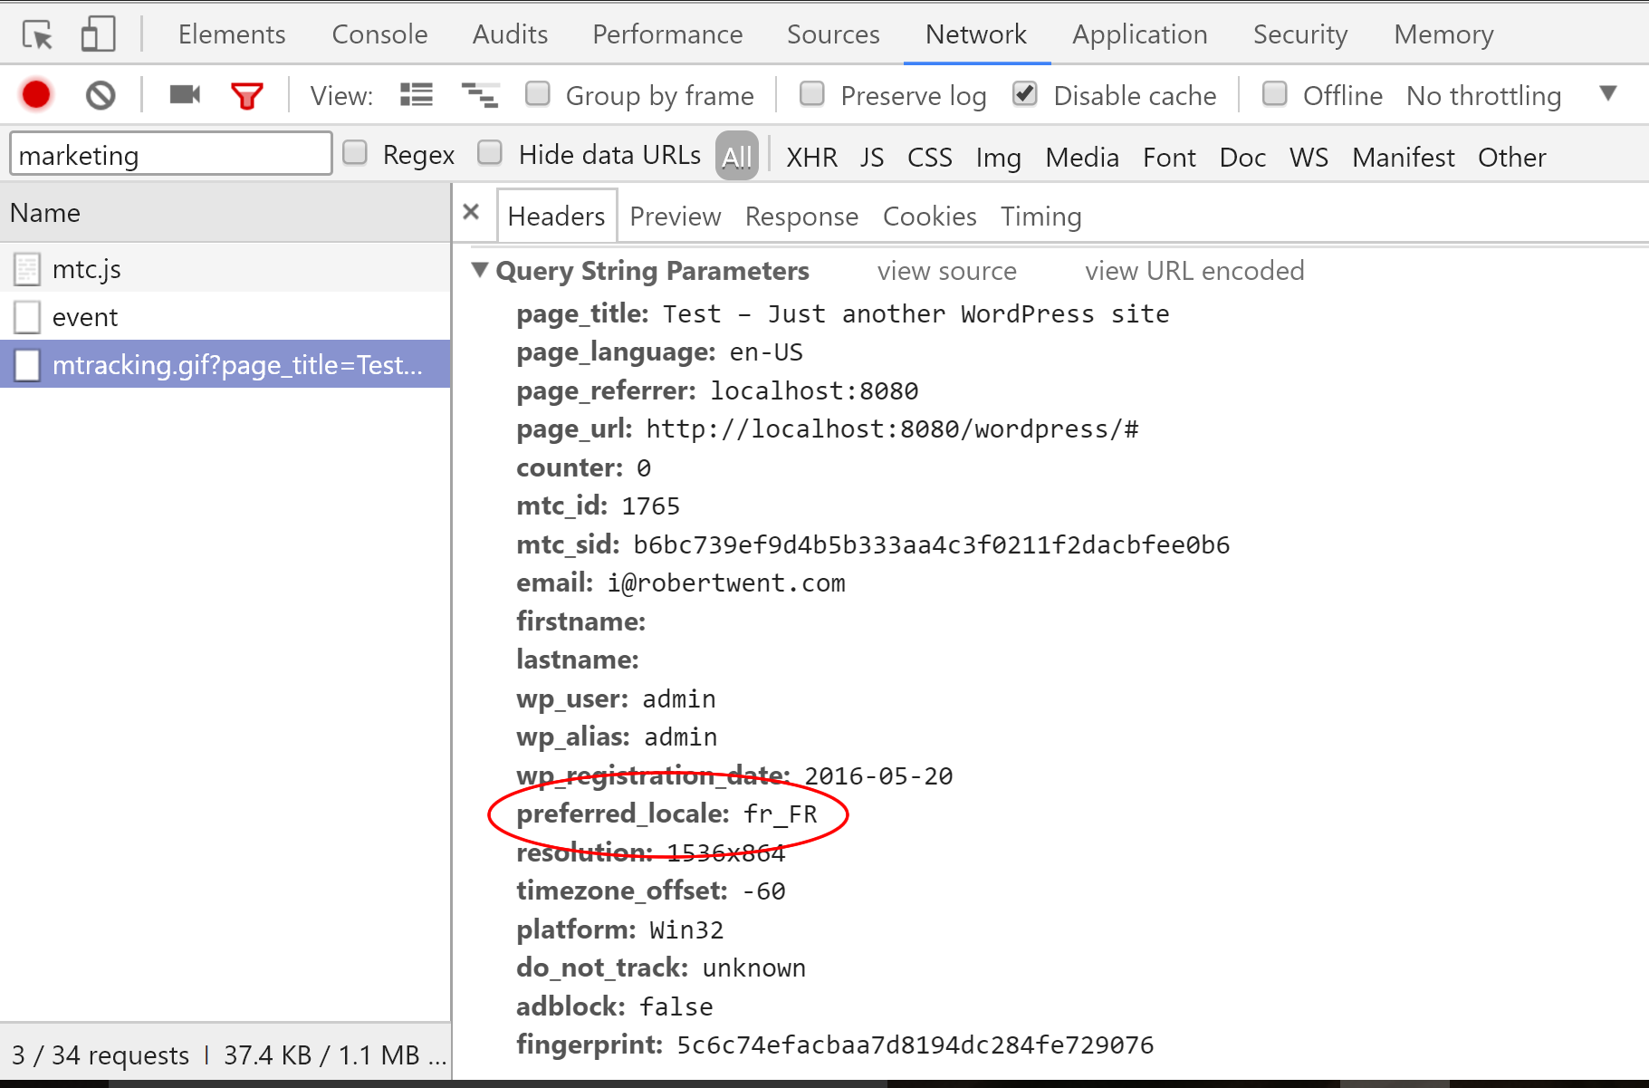Open the Cookies tab
Screen dimensions: 1649x1088
click(929, 216)
